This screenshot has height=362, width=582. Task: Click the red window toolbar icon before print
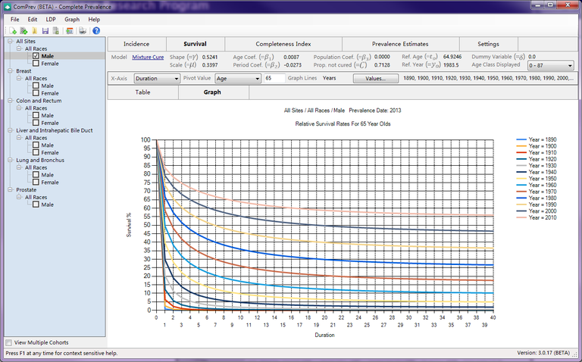click(x=70, y=30)
